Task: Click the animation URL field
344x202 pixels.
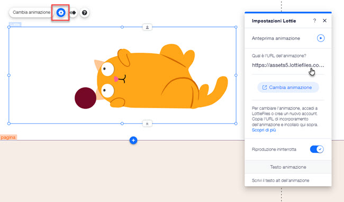Action: (288, 65)
